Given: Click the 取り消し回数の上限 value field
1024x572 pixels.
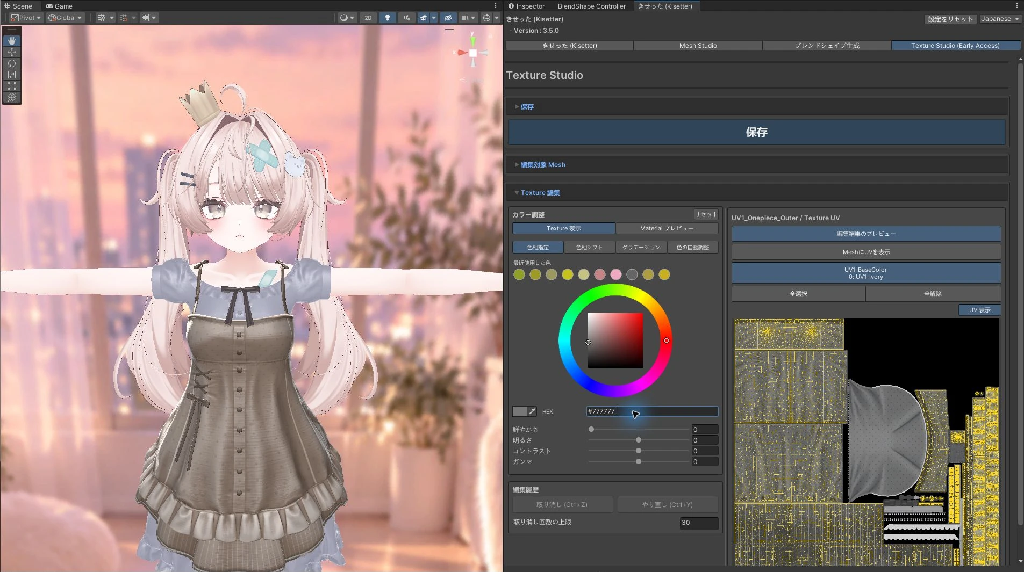Looking at the screenshot, I should coord(699,523).
